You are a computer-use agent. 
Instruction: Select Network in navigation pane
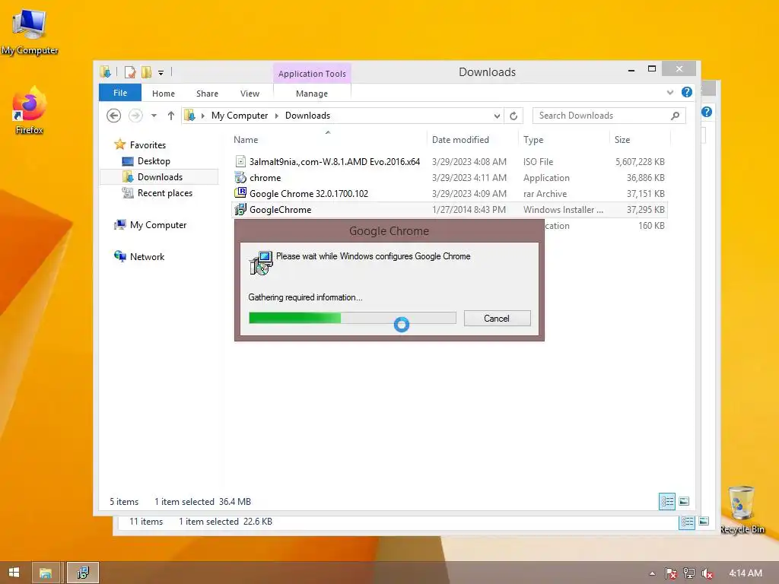pos(147,257)
